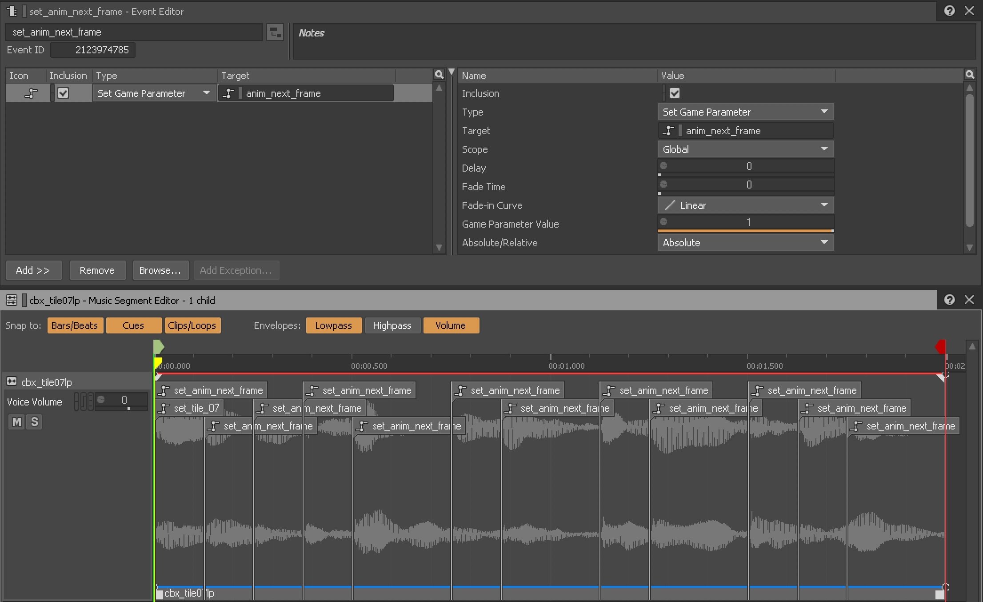Click the search icon above the action list

pyautogui.click(x=439, y=75)
